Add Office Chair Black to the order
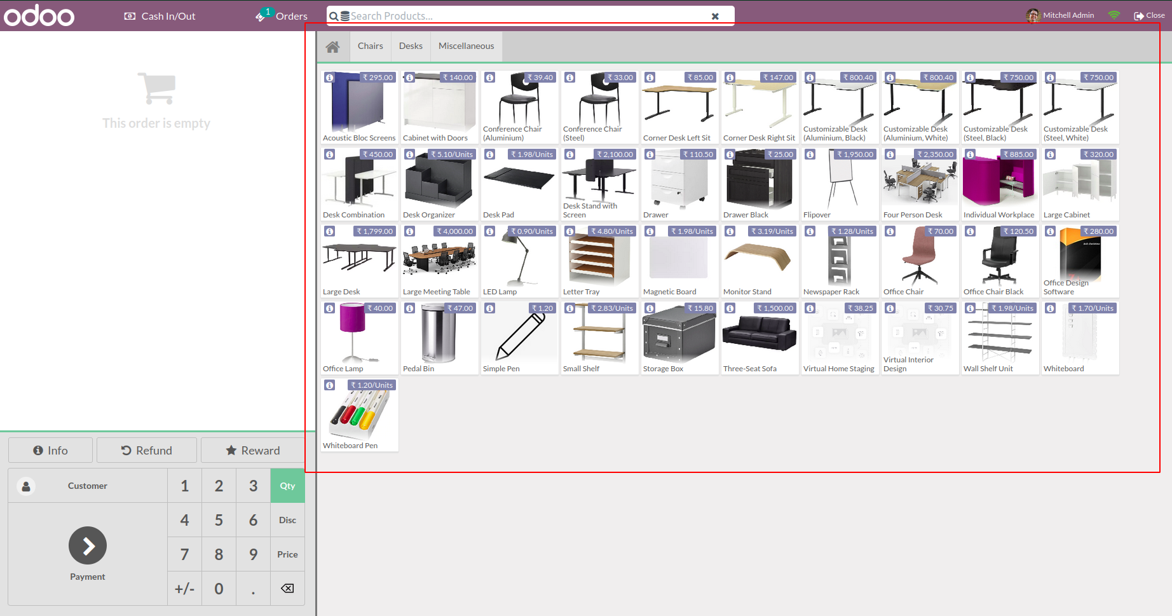 point(999,261)
